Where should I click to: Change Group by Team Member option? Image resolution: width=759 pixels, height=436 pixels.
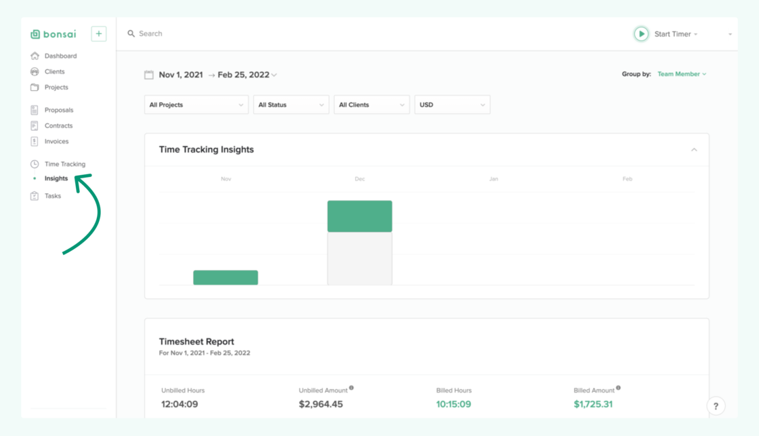tap(682, 74)
